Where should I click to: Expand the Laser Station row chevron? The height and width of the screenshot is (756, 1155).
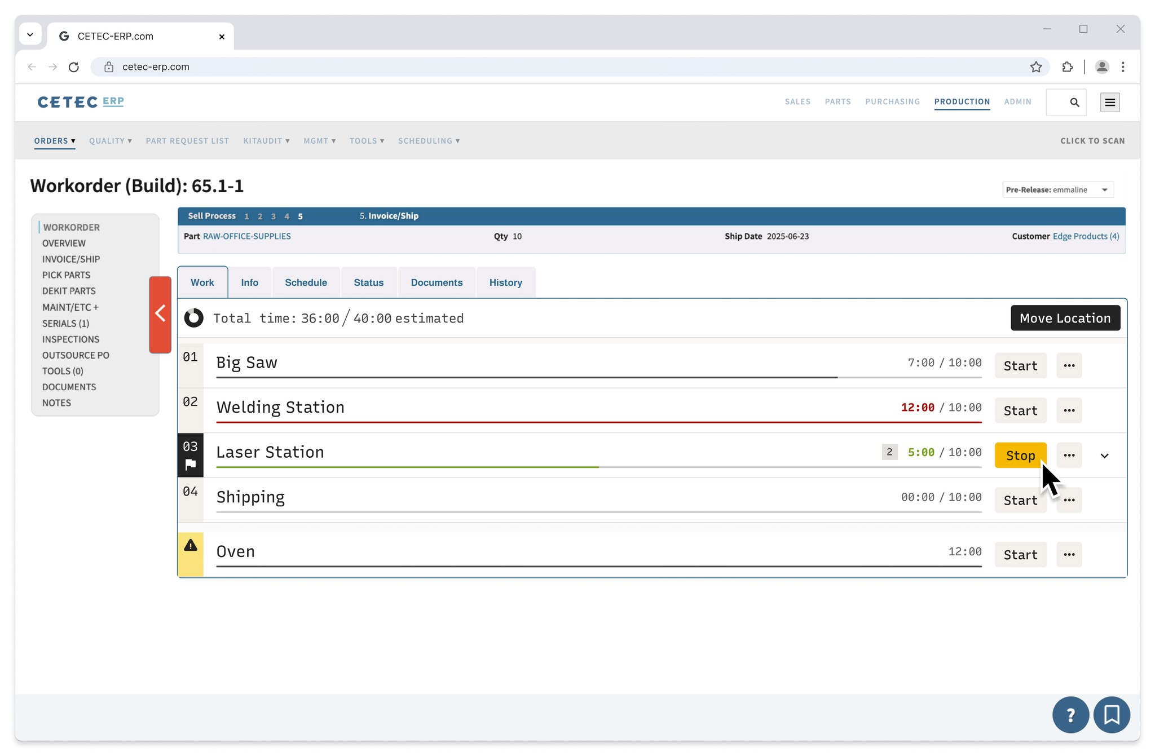click(x=1104, y=456)
